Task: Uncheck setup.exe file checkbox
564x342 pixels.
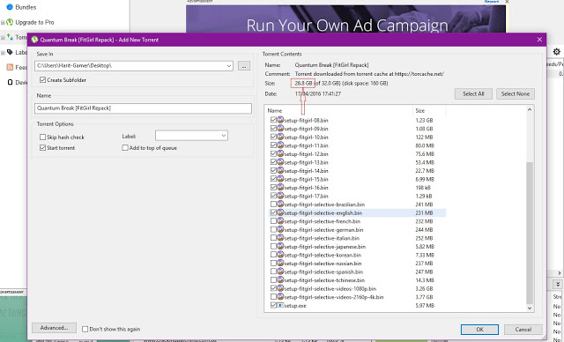Action: (273, 305)
